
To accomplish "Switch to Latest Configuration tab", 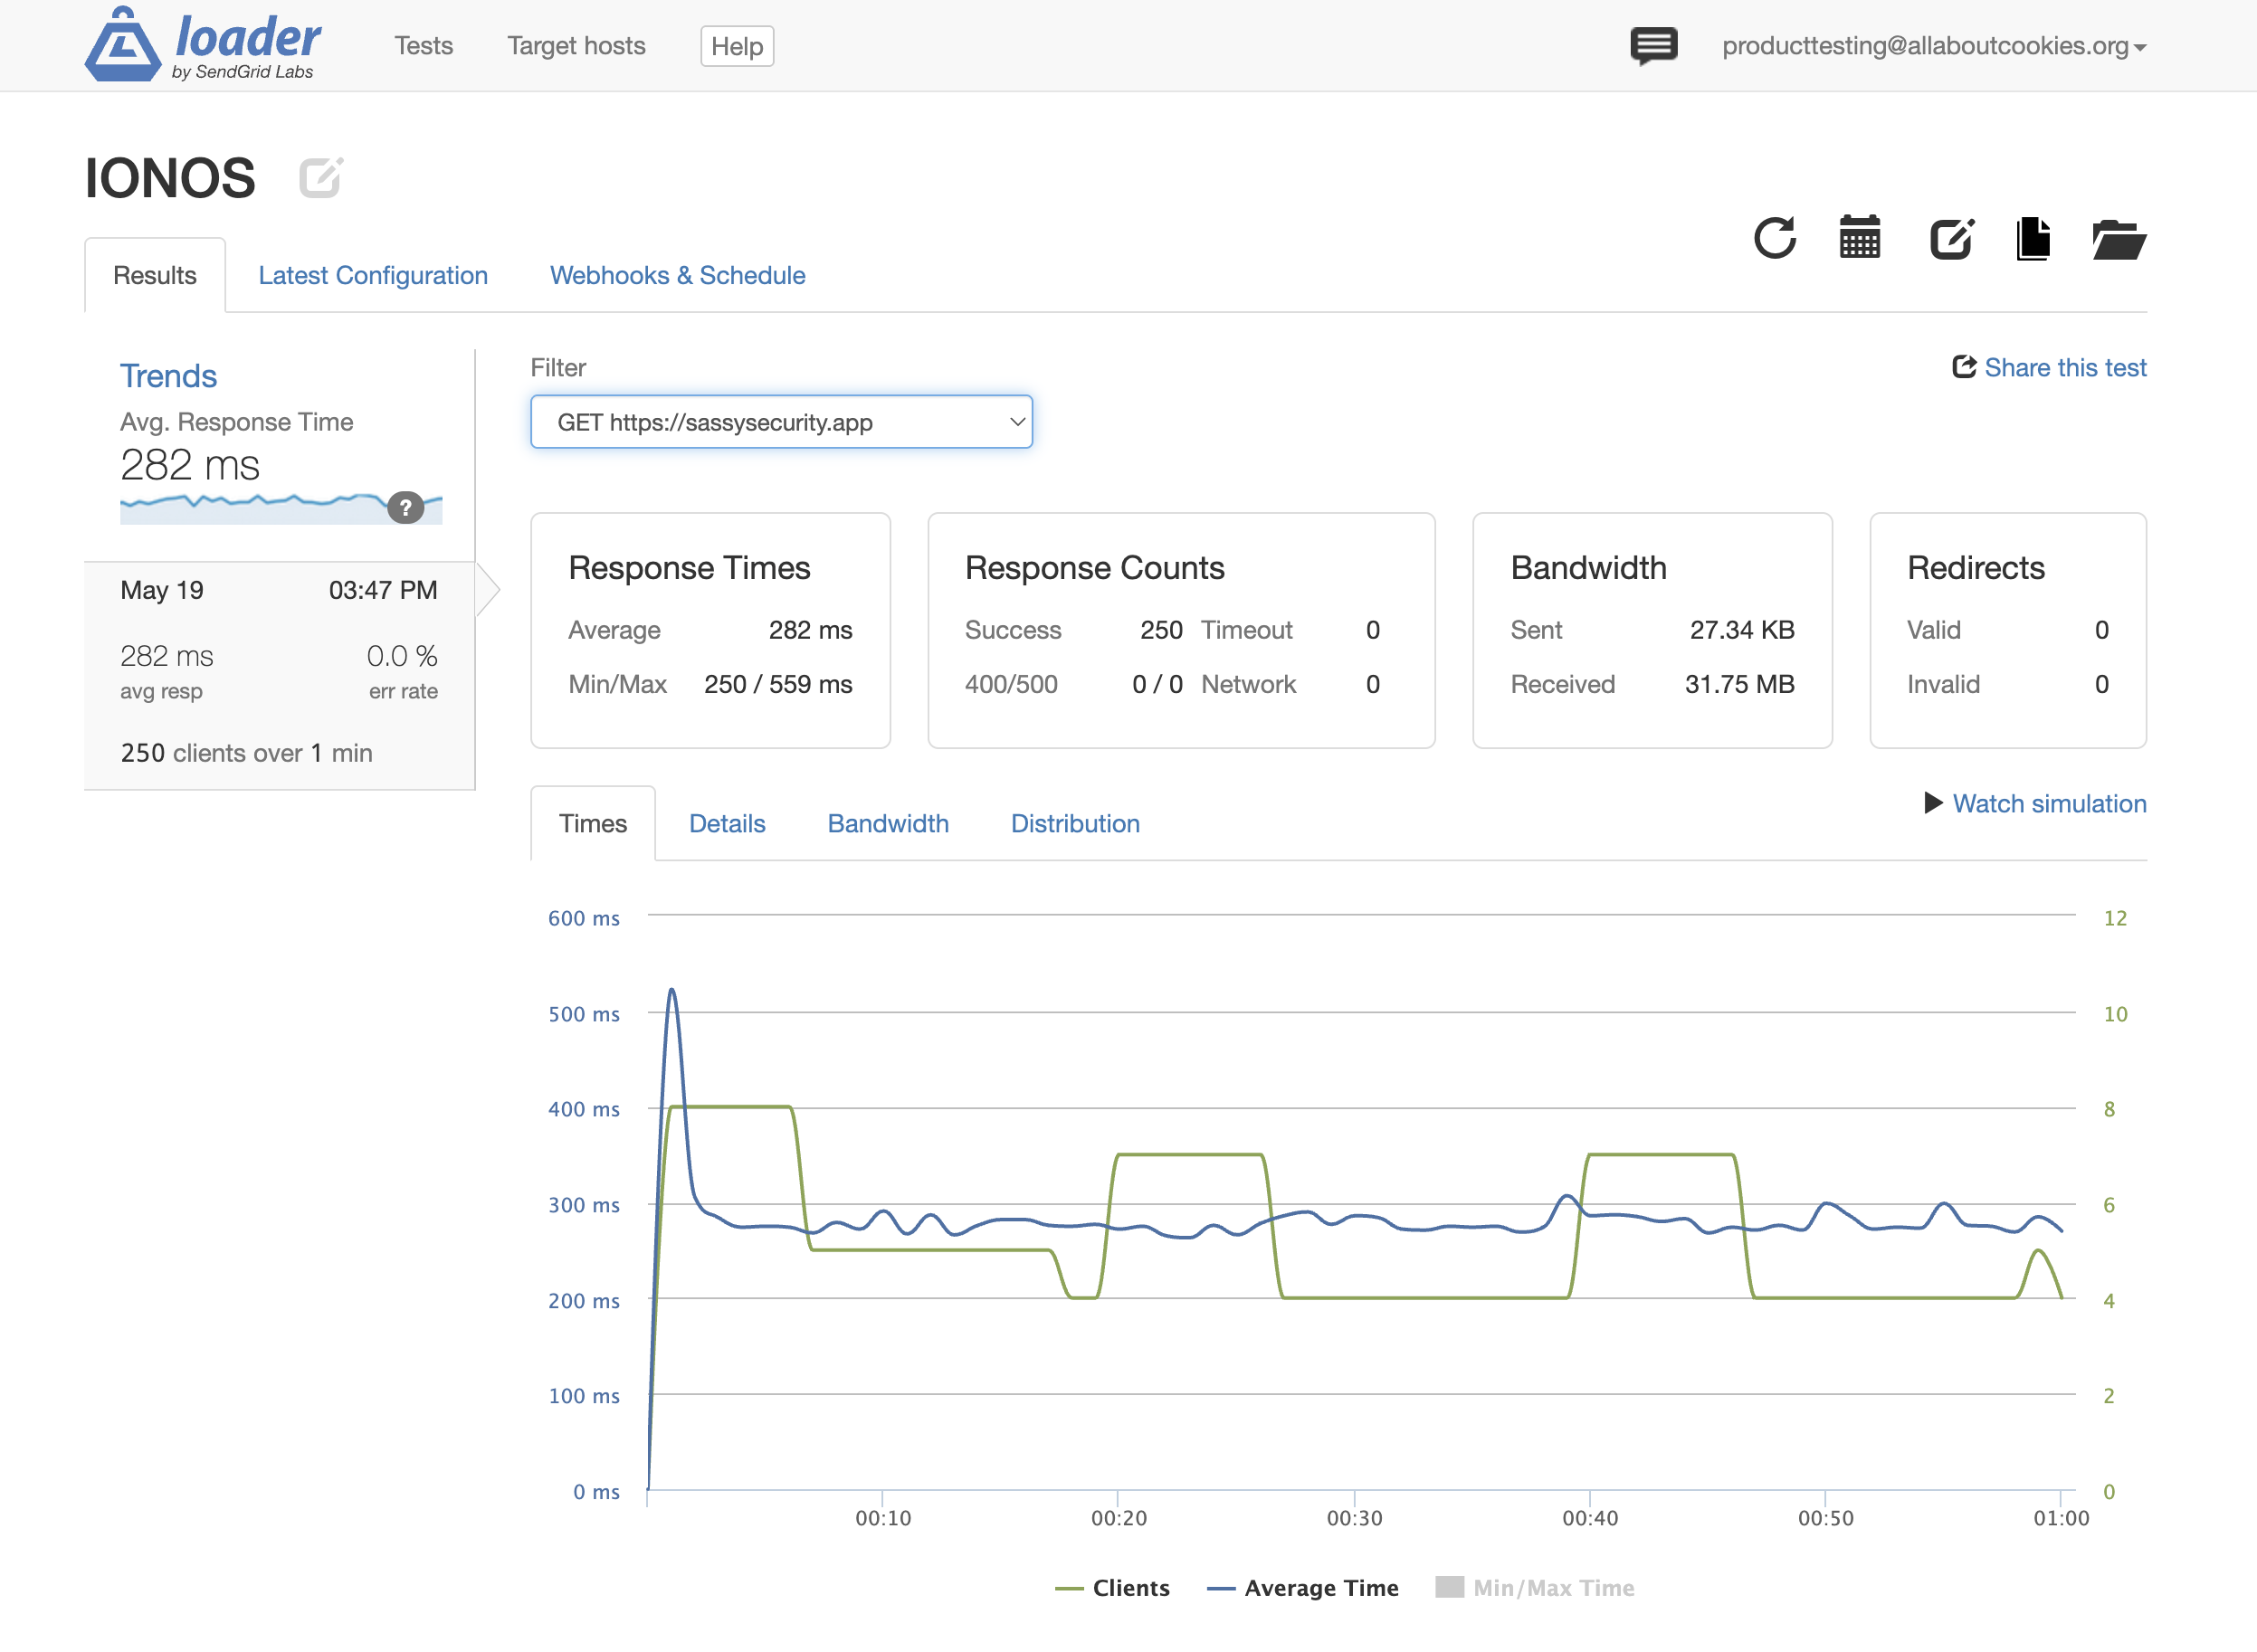I will pyautogui.click(x=373, y=275).
